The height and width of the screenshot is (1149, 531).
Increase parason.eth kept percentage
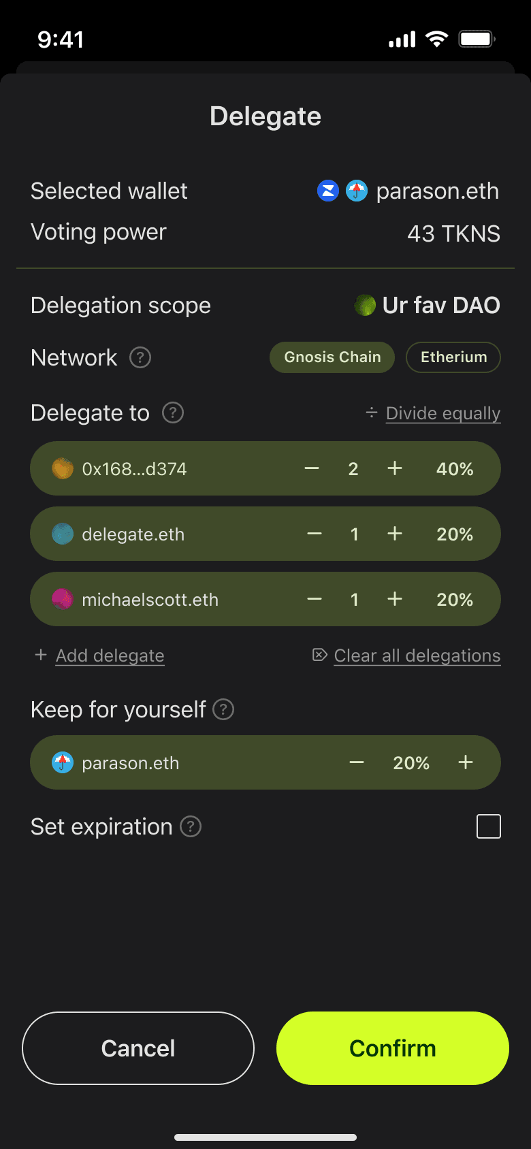point(466,762)
